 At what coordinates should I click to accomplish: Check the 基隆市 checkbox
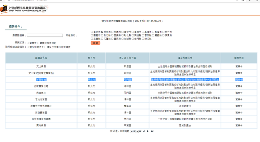tap(153, 32)
